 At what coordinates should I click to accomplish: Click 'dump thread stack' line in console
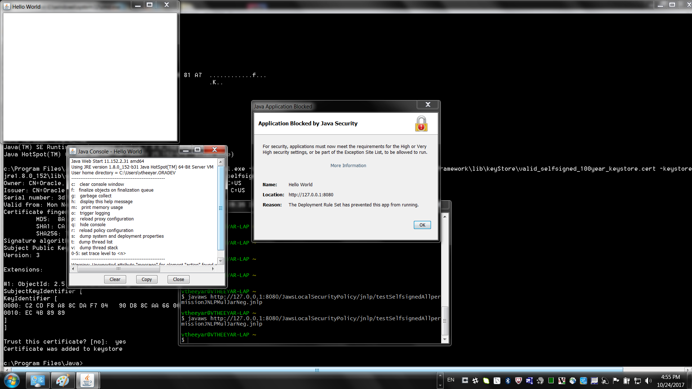[98, 248]
